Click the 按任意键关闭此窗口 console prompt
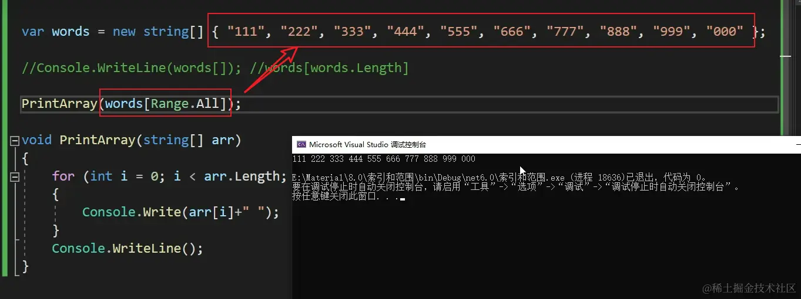Screen dimensions: 801x299 pyautogui.click(x=347, y=196)
